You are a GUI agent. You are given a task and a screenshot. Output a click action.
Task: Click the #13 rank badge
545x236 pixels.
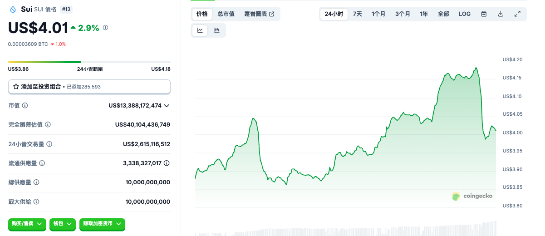click(x=66, y=9)
